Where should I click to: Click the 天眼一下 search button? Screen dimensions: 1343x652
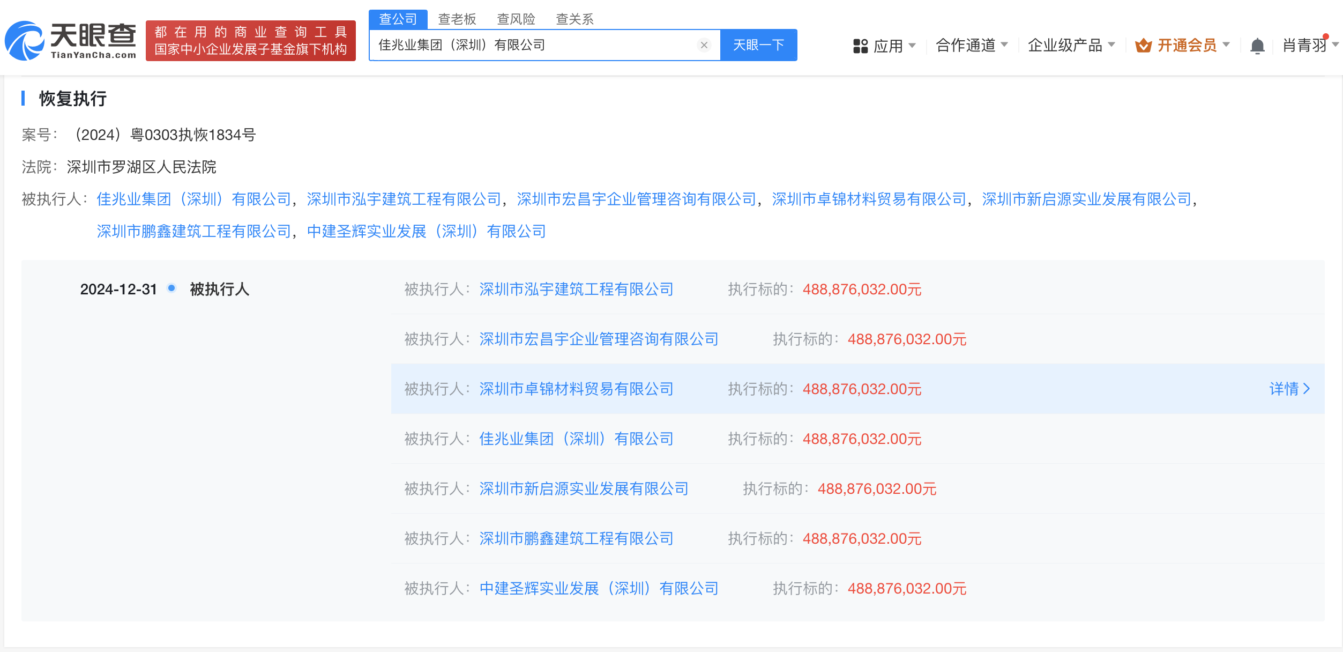pos(759,45)
